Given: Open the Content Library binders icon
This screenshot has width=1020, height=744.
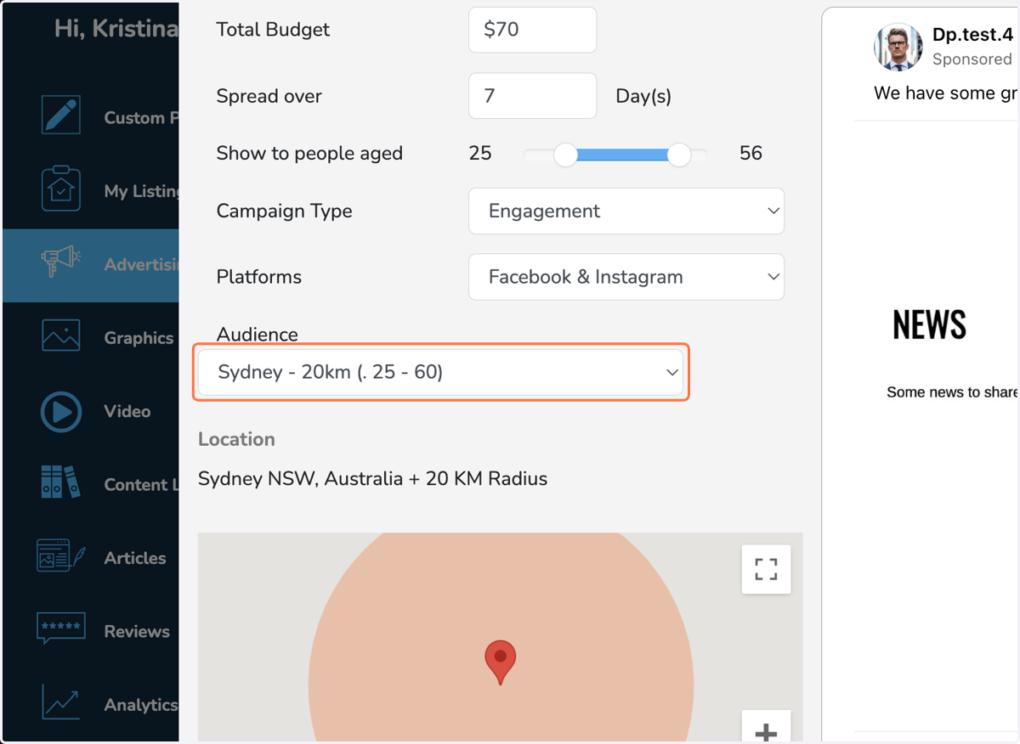Looking at the screenshot, I should 61,482.
